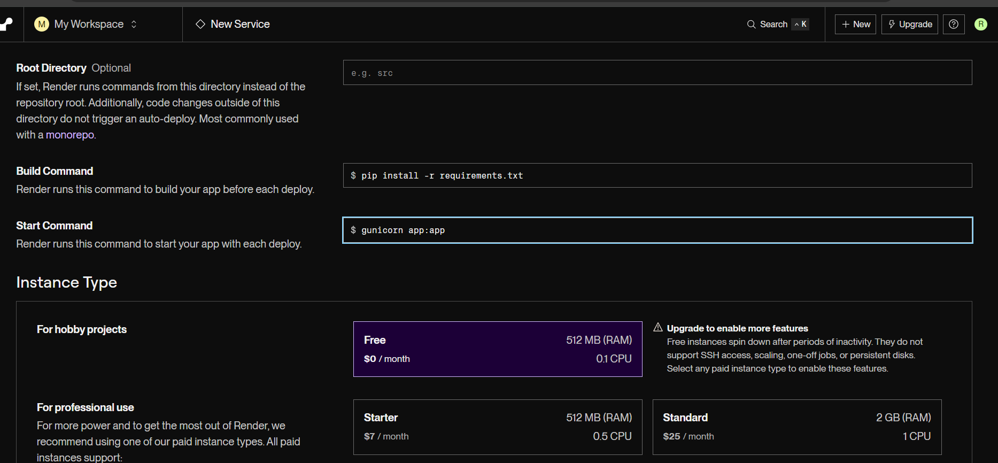Open Search from the header

pos(778,24)
